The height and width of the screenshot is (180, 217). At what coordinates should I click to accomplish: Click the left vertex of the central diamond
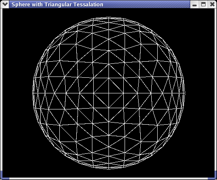click(x=94, y=93)
